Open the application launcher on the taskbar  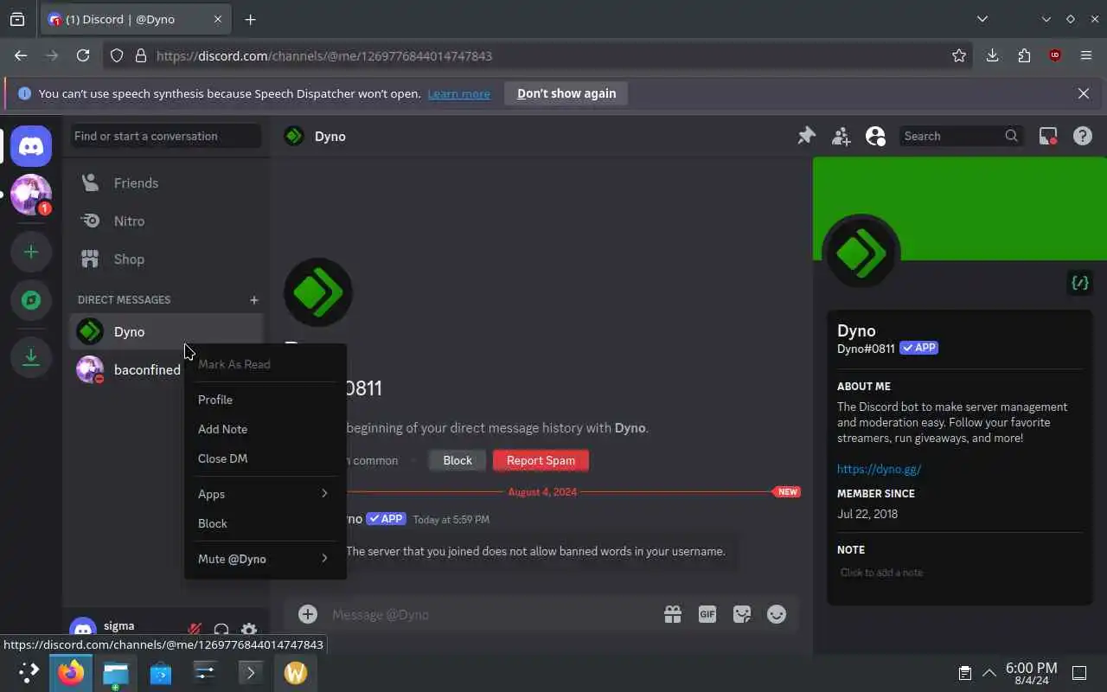click(x=29, y=672)
